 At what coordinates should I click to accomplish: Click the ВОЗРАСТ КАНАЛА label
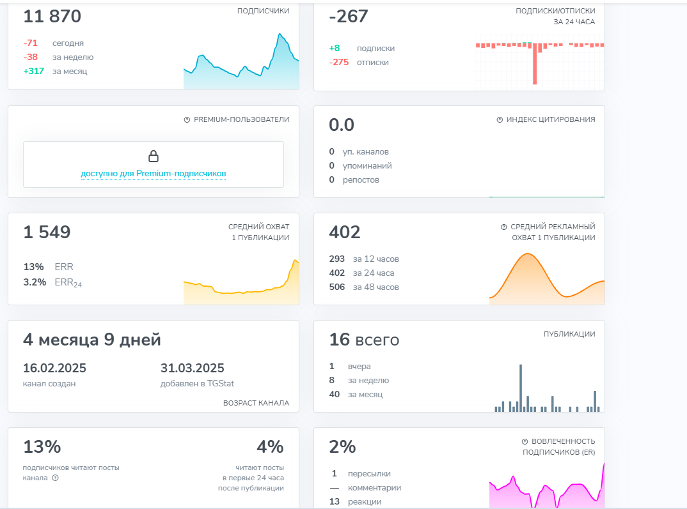tap(257, 403)
